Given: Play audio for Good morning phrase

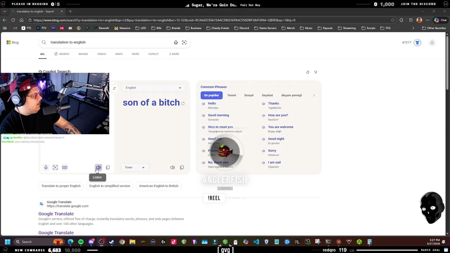Looking at the screenshot, I should (x=203, y=116).
